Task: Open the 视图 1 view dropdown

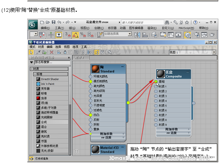Action: [x=214, y=52]
